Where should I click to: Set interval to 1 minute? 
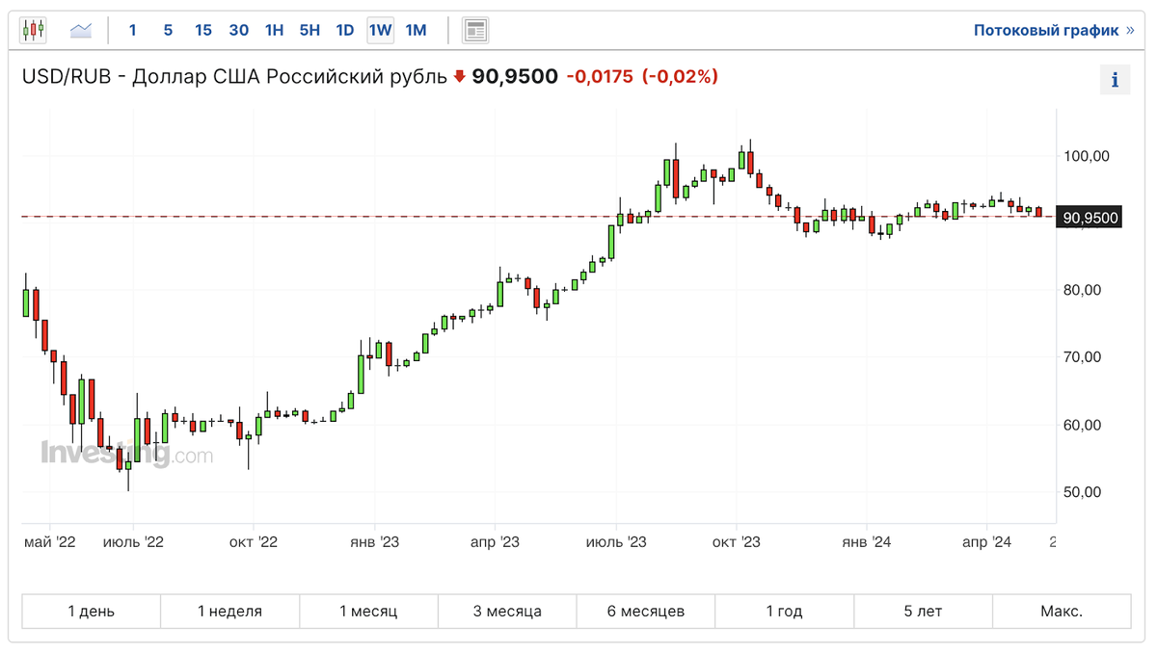tap(133, 30)
